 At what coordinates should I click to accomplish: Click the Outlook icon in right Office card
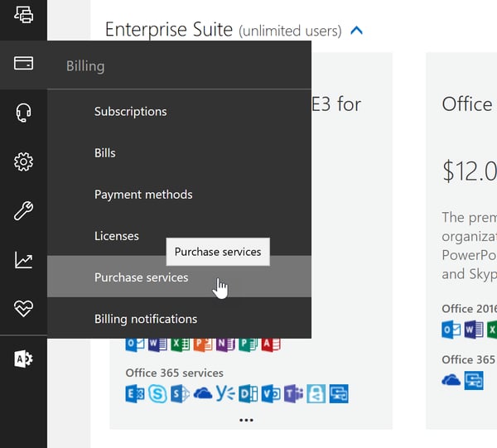[x=451, y=330]
